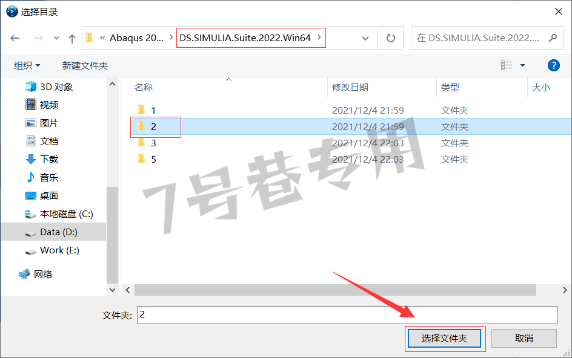Select 音乐 in the navigation pane

pyautogui.click(x=49, y=178)
